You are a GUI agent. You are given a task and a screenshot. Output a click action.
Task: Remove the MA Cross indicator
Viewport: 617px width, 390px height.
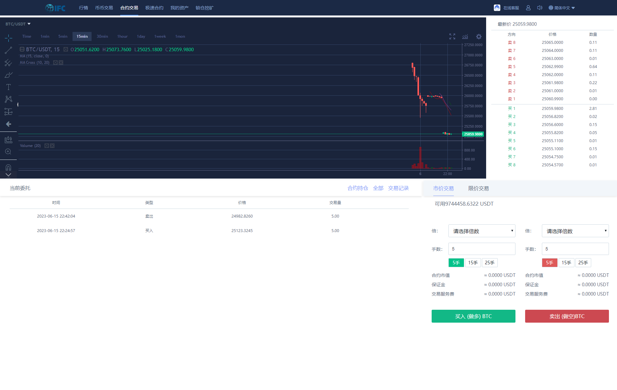61,63
